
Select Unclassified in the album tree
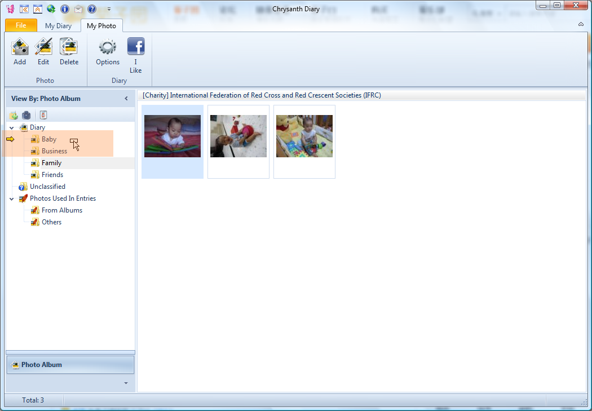(x=47, y=187)
